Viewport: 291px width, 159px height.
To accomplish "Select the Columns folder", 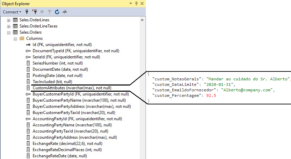I will pyautogui.click(x=34, y=38).
